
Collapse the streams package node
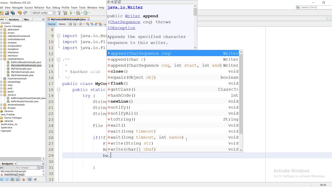[x=1, y=95]
